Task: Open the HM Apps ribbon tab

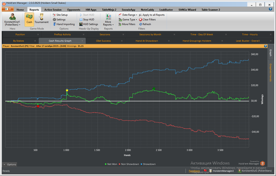Action: click(x=91, y=10)
